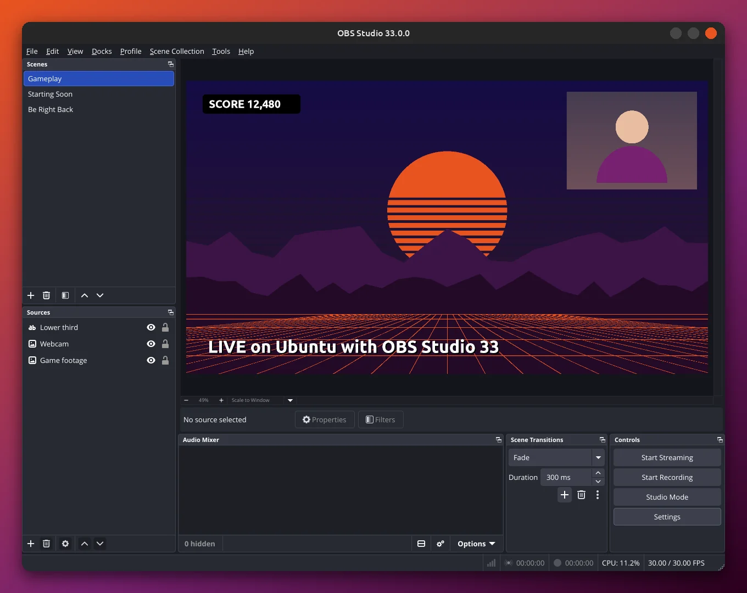Open the Docks menu

(x=102, y=51)
